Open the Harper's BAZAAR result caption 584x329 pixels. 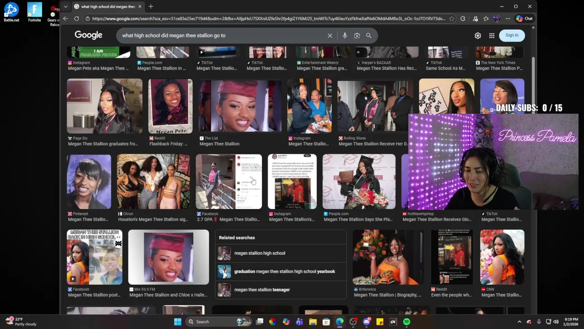386,69
